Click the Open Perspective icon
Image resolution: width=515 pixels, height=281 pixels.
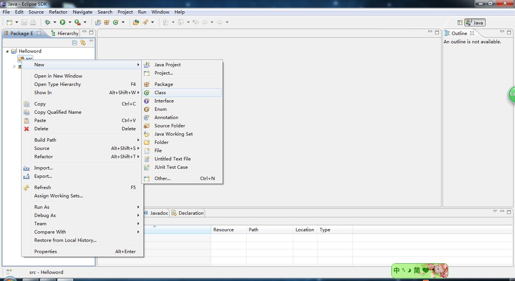click(x=460, y=23)
